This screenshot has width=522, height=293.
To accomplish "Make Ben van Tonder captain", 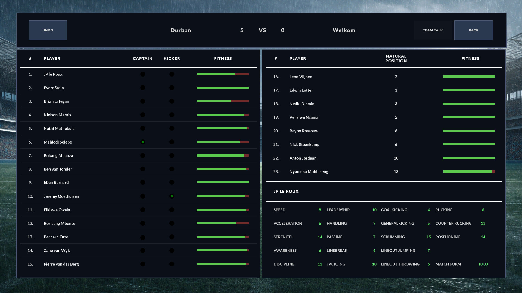I will click(143, 169).
